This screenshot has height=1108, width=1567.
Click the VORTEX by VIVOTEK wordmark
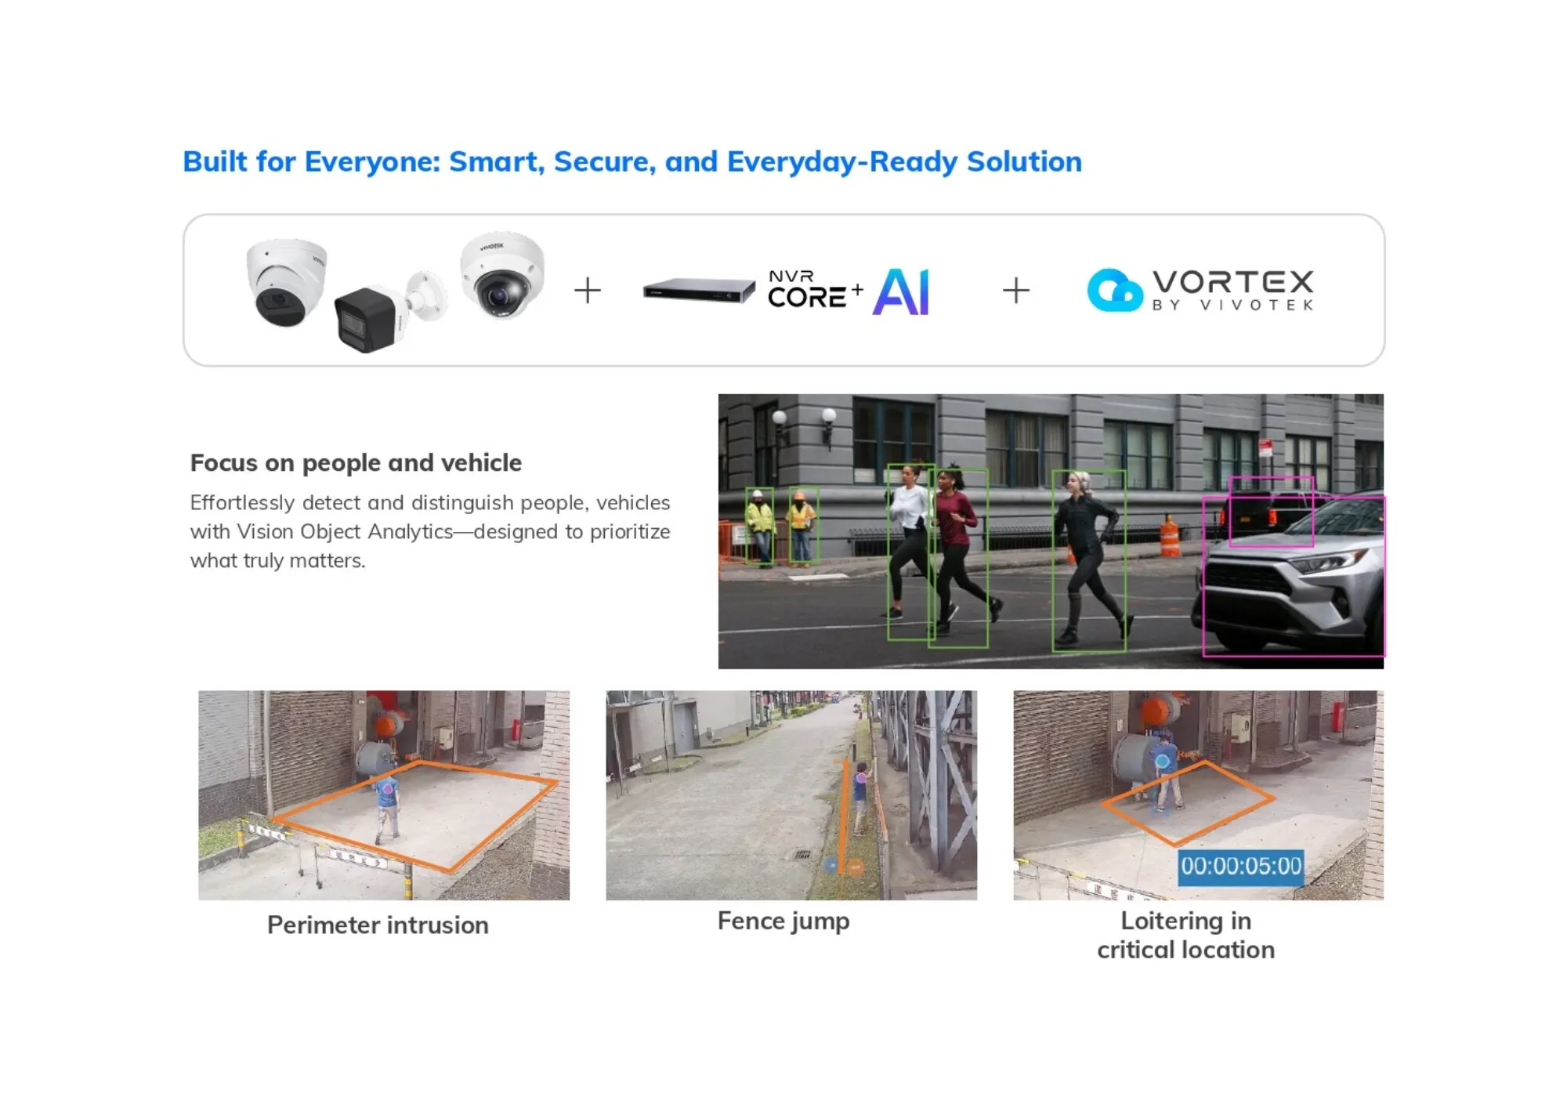[x=1232, y=291]
